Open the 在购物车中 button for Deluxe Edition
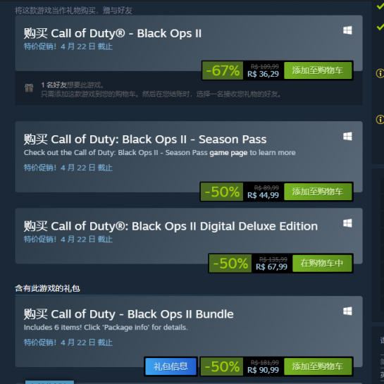The image size is (384, 384). 322,264
